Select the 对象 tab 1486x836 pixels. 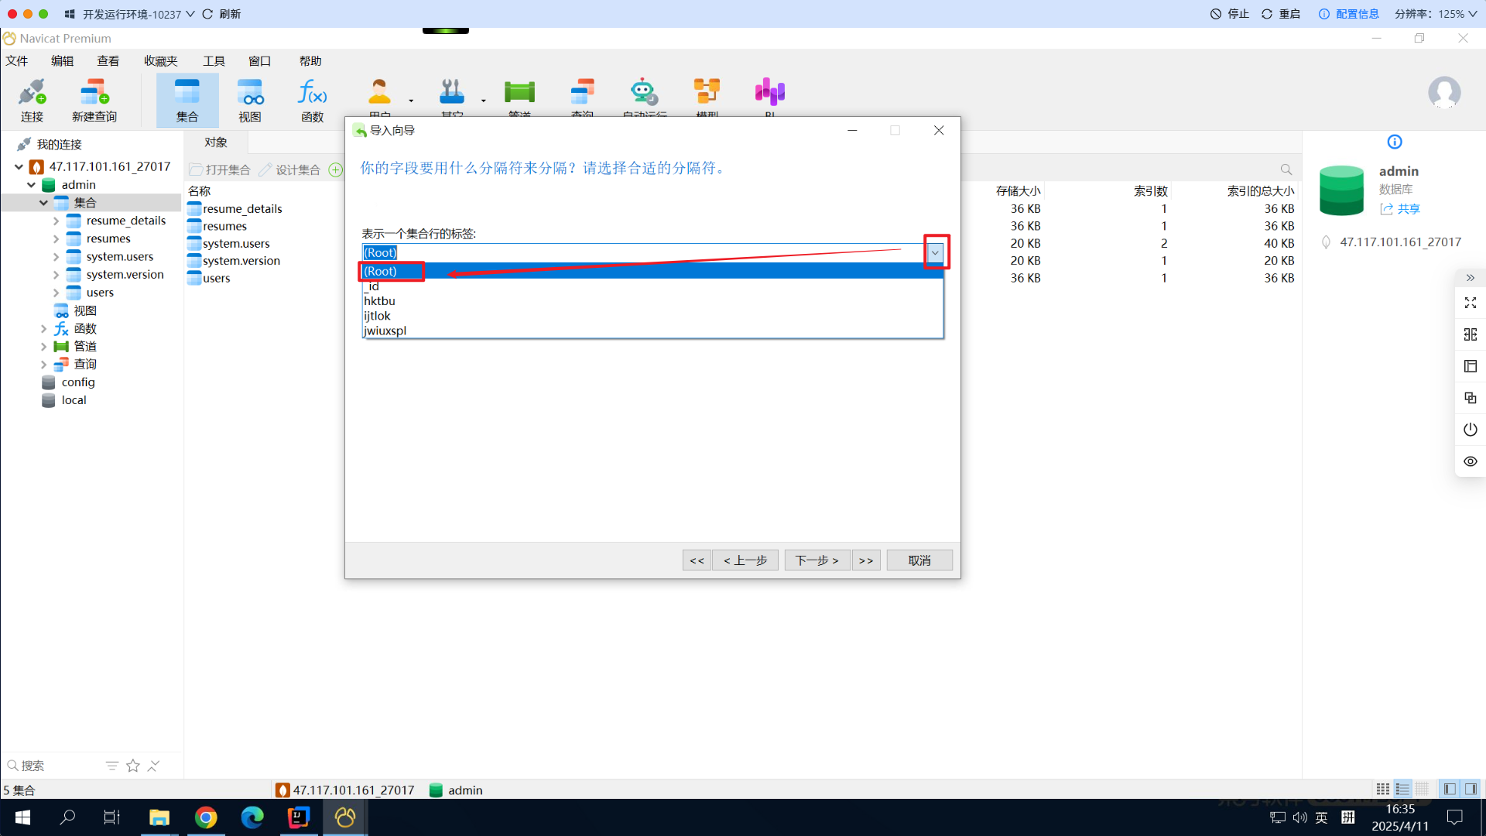coord(216,142)
